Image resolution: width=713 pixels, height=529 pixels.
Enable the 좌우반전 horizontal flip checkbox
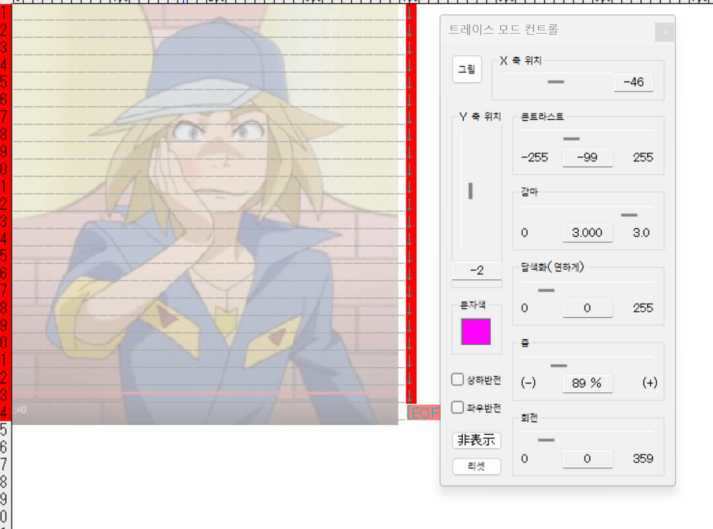458,408
